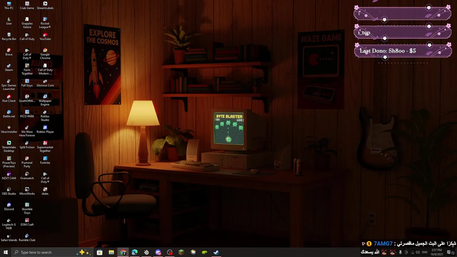457x257 pixels.
Task: Select the Steam desktop shortcut
Action: (x=9, y=67)
